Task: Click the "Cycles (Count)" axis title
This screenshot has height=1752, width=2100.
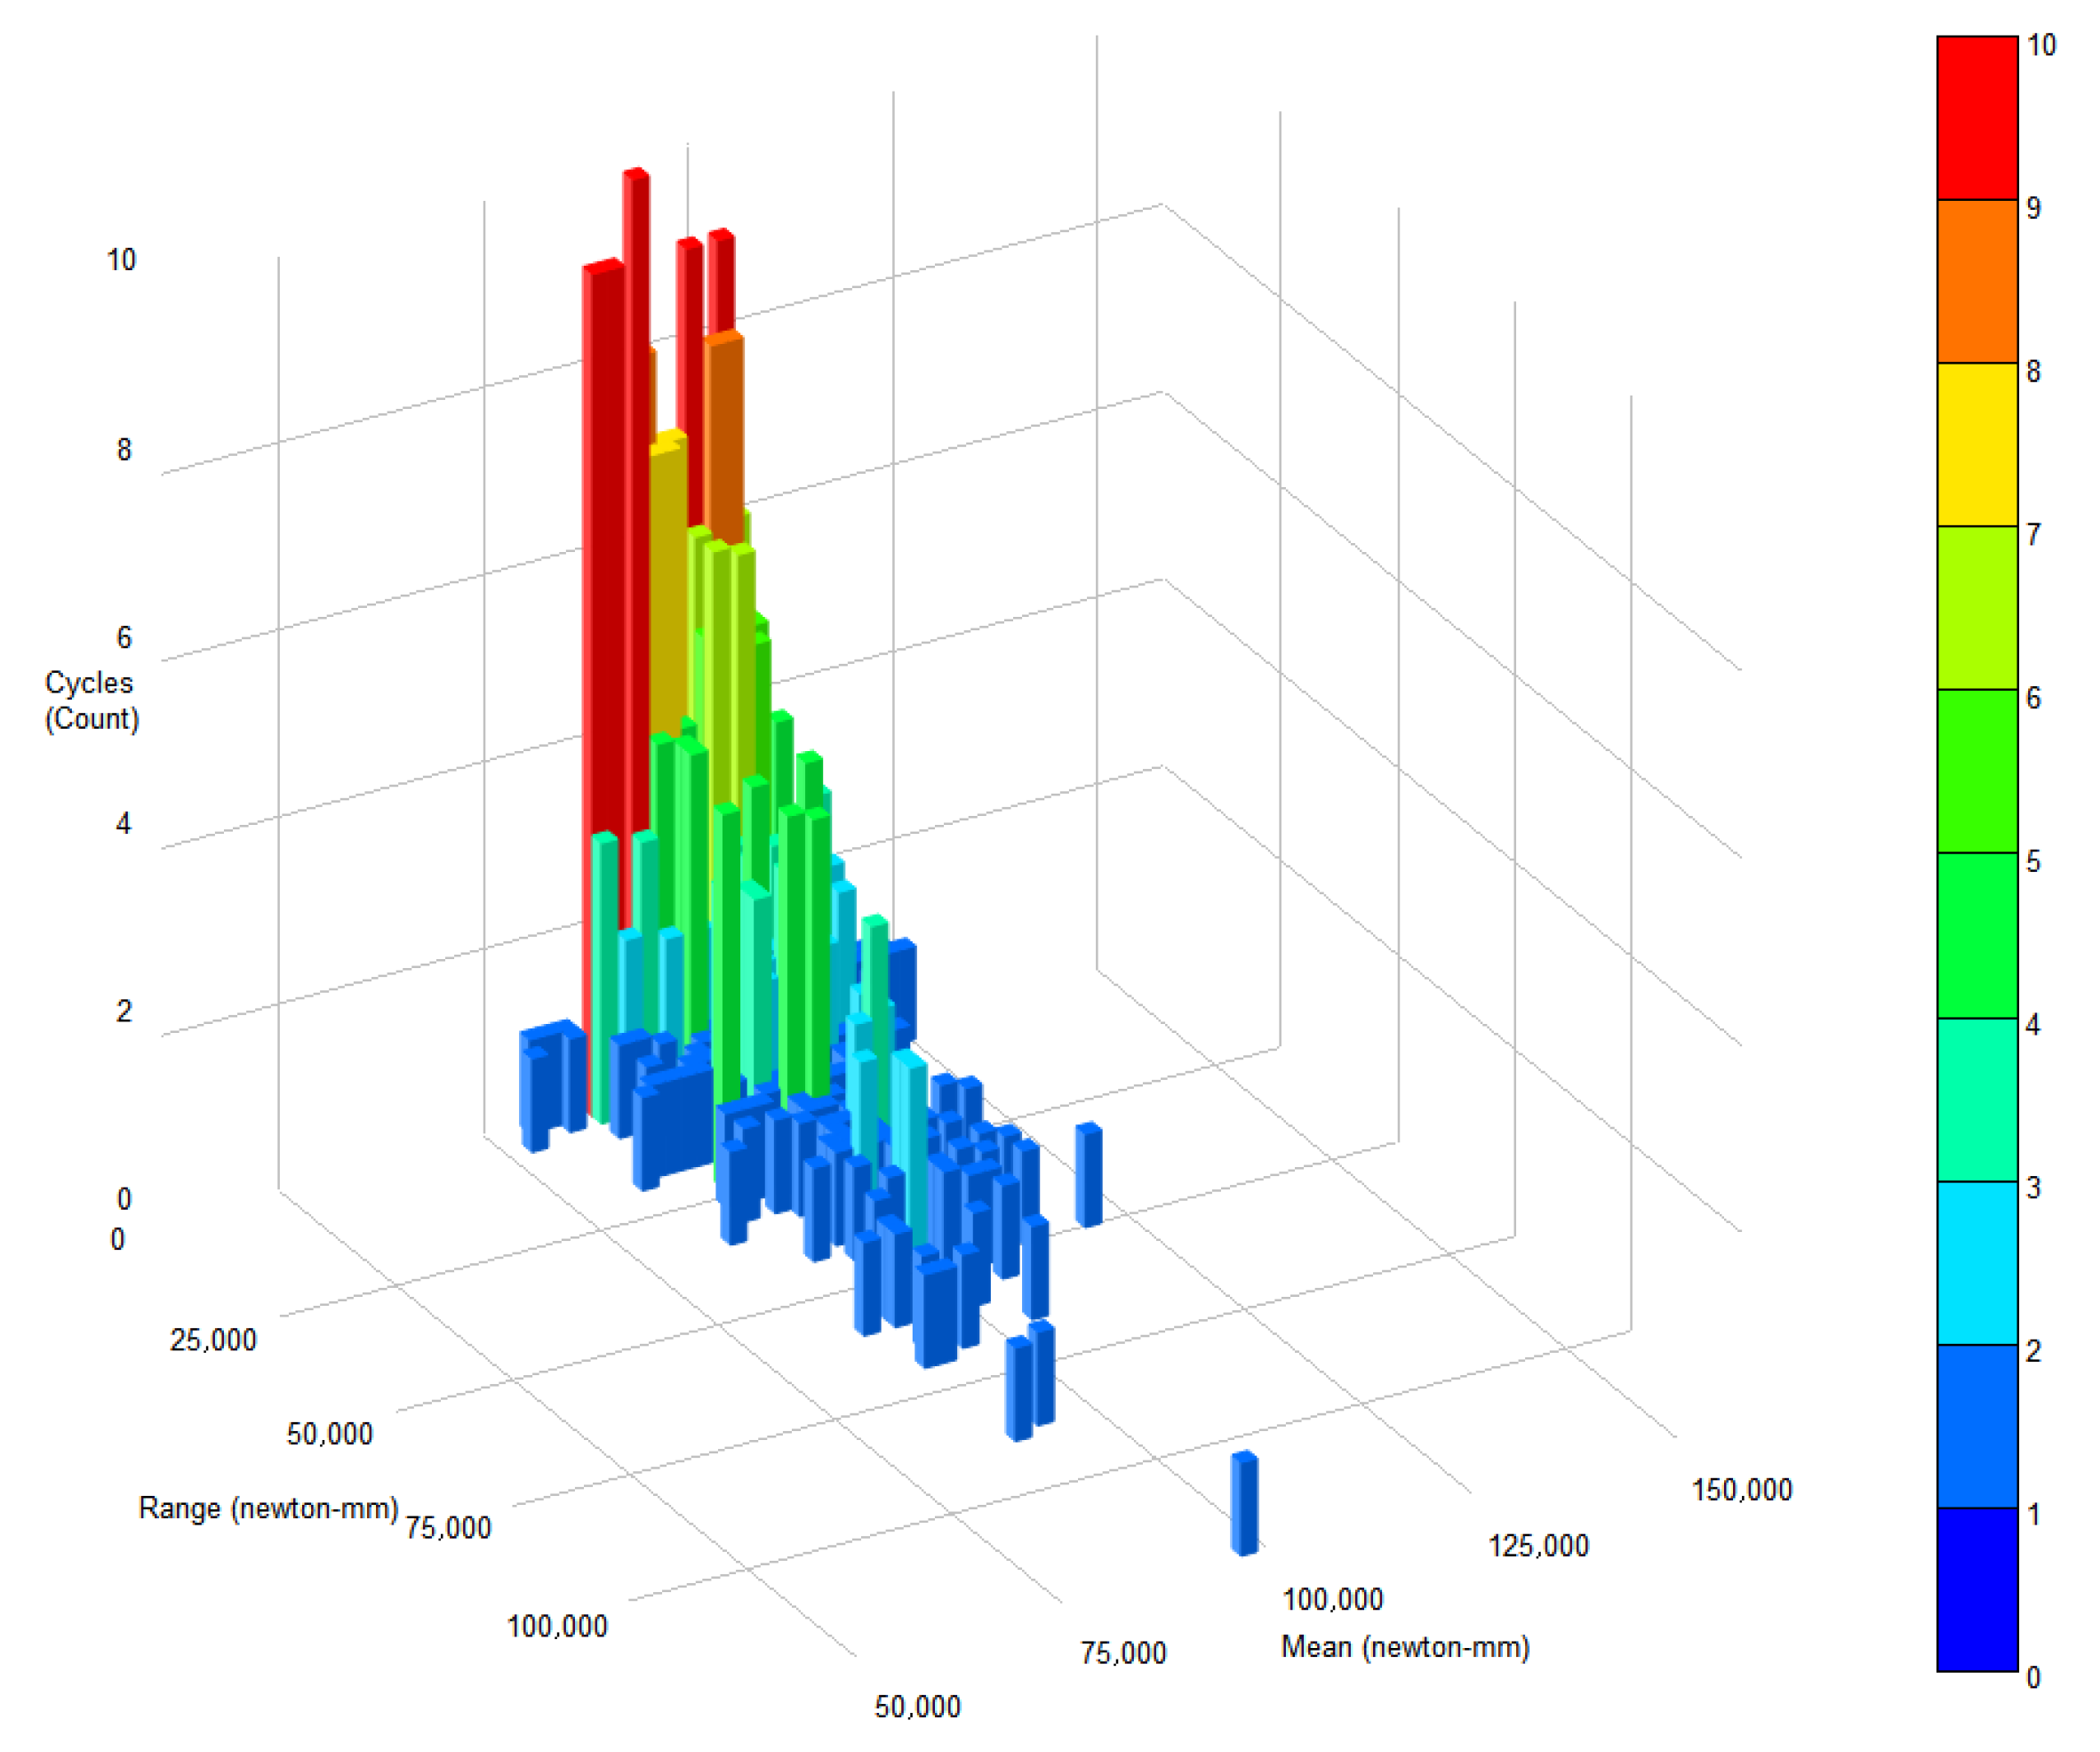Action: pyautogui.click(x=91, y=700)
